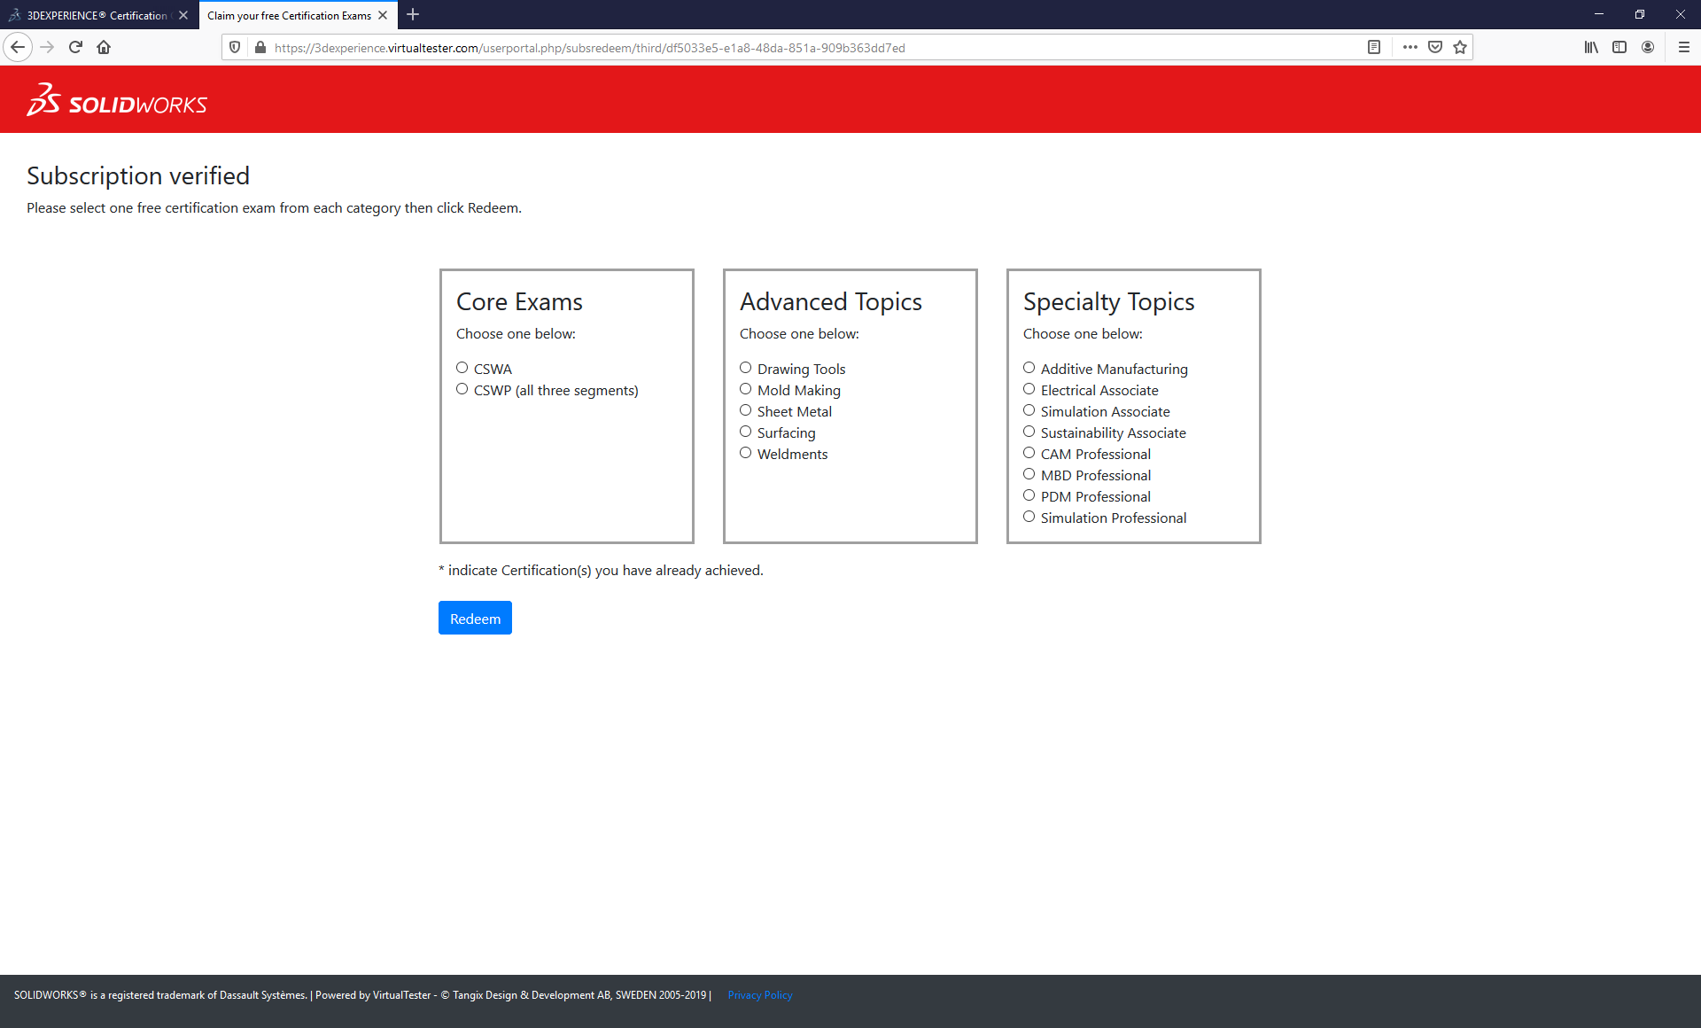Viewport: 1701px width, 1028px height.
Task: Choose Sheet Metal advanced topic
Action: click(x=745, y=410)
